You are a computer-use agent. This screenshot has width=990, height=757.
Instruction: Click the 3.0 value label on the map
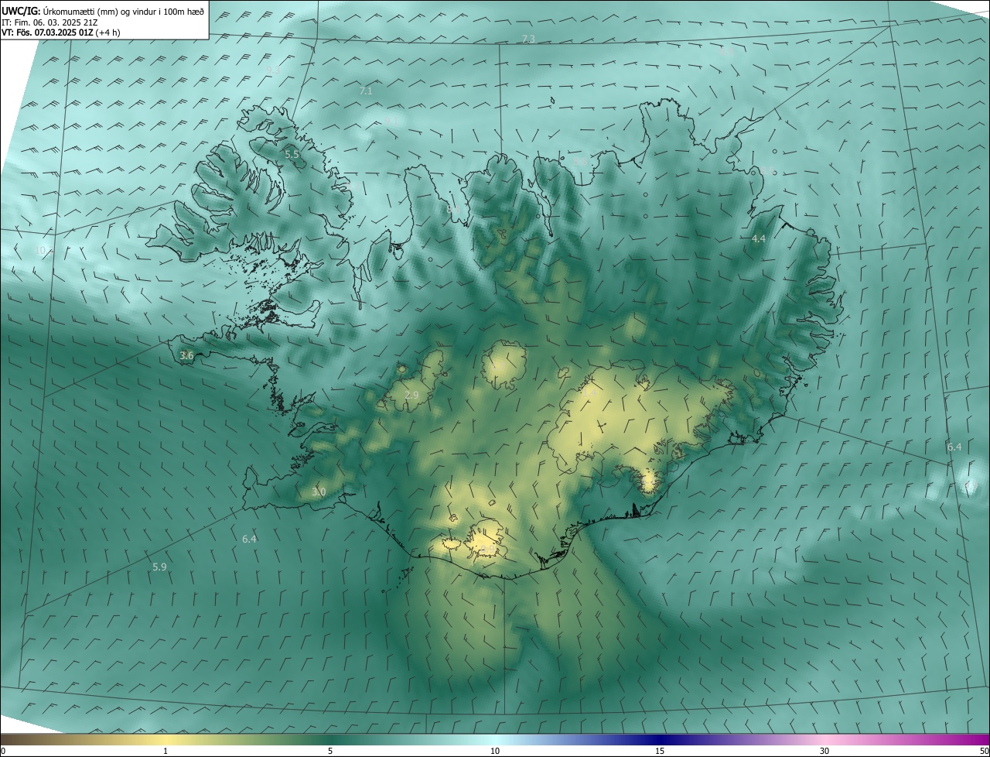[319, 492]
